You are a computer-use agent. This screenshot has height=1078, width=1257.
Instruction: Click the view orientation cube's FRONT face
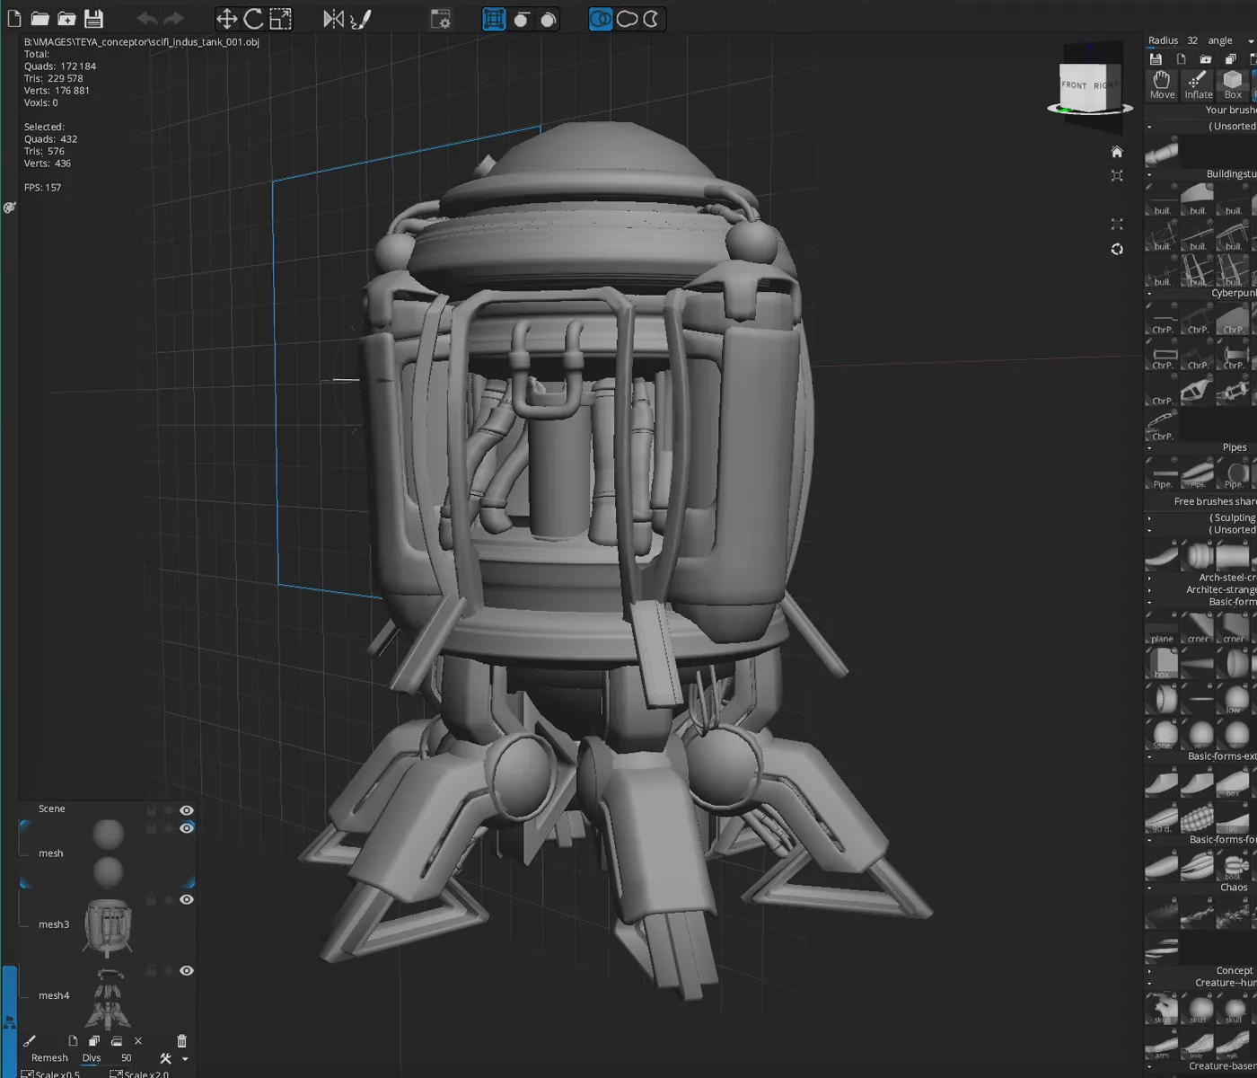click(1074, 86)
